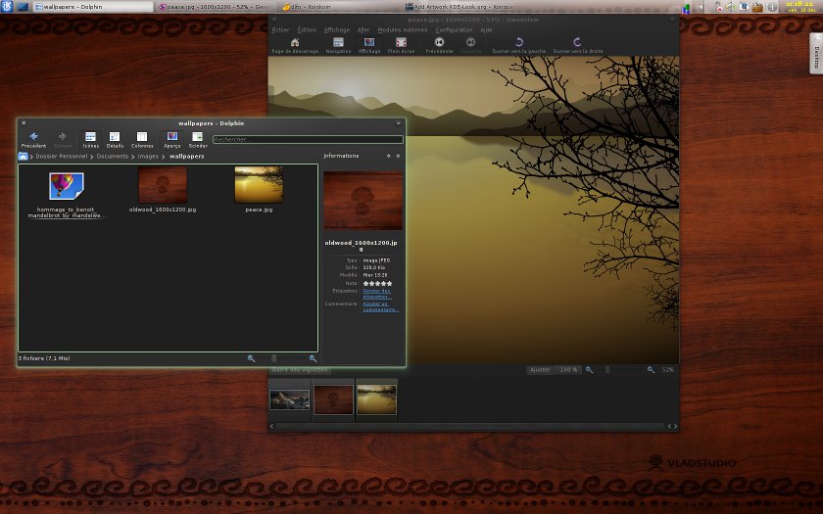This screenshot has width=823, height=514.
Task: Go back with Précédent in Dolphin
Action: [x=33, y=139]
